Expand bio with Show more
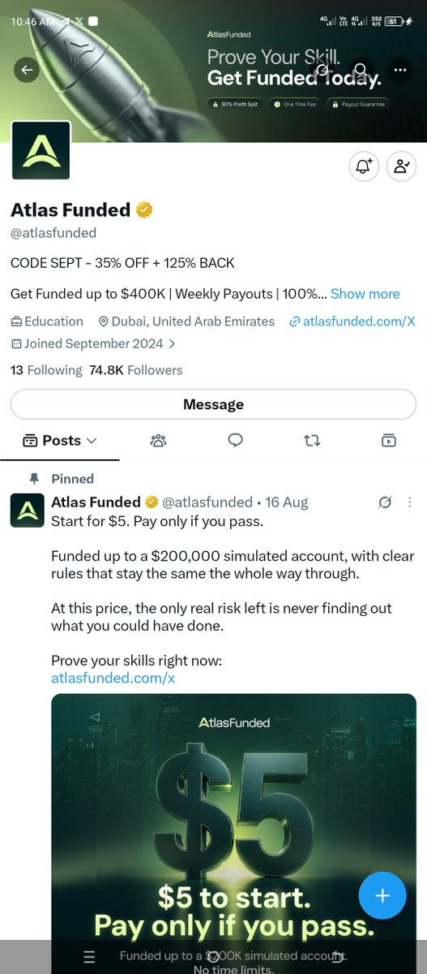The image size is (427, 974). click(365, 294)
